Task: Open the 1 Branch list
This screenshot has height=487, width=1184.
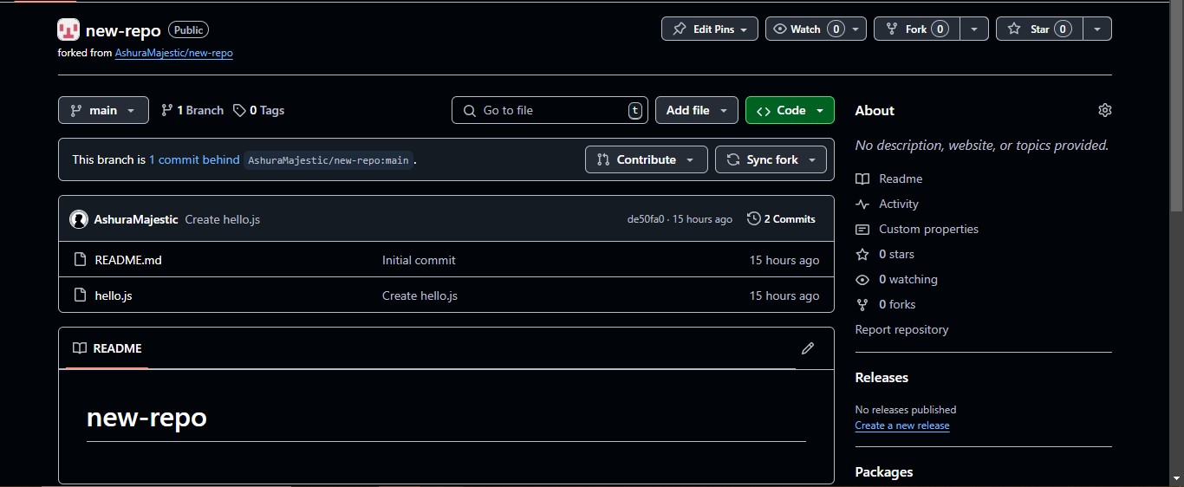Action: (x=192, y=110)
